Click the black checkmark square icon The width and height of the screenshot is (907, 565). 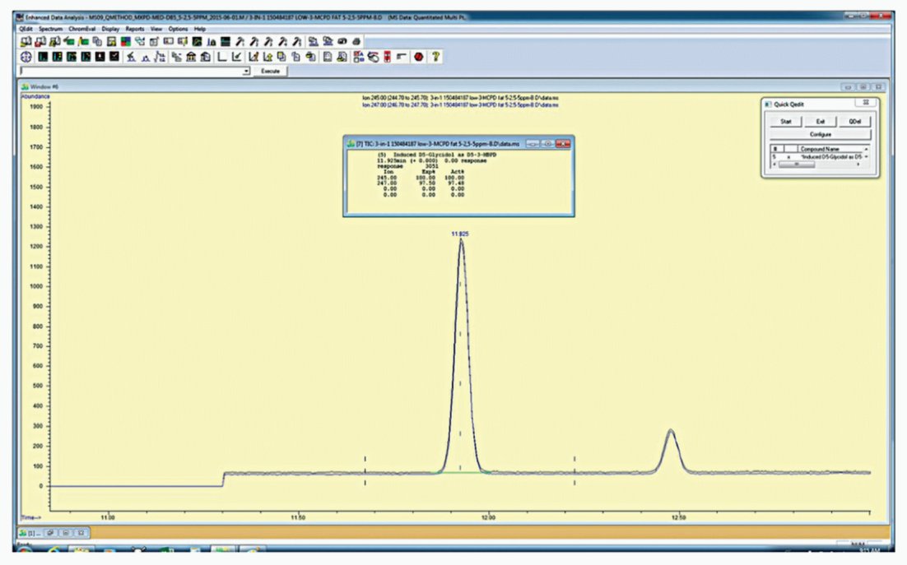pos(114,57)
